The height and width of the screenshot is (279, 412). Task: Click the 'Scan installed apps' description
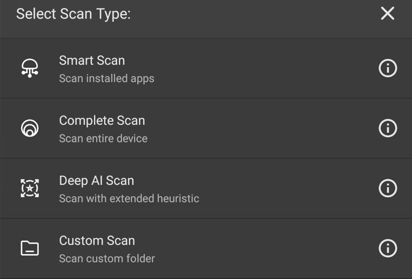pos(106,79)
